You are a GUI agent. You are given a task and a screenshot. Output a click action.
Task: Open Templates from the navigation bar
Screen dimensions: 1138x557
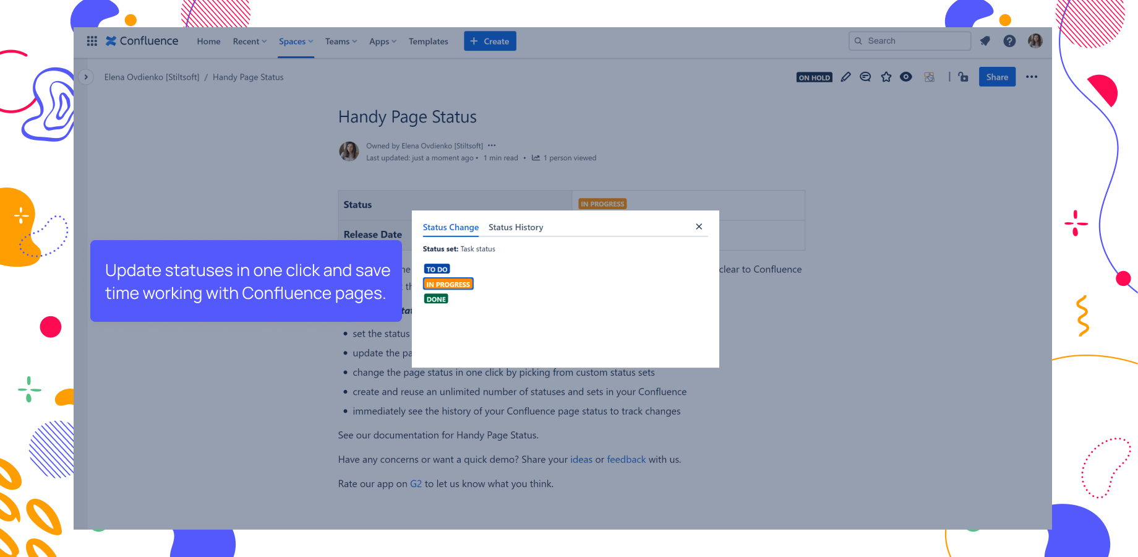click(x=428, y=41)
